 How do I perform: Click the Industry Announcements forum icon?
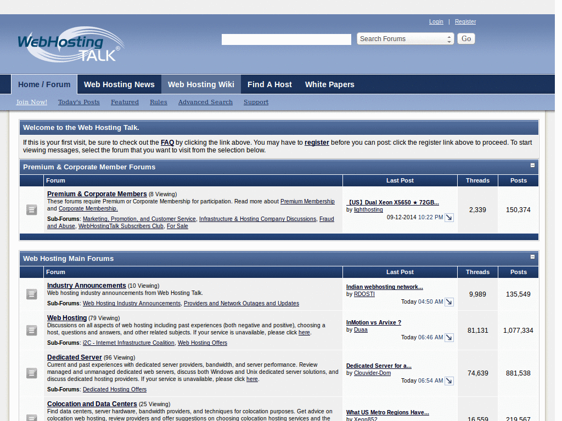tap(31, 294)
